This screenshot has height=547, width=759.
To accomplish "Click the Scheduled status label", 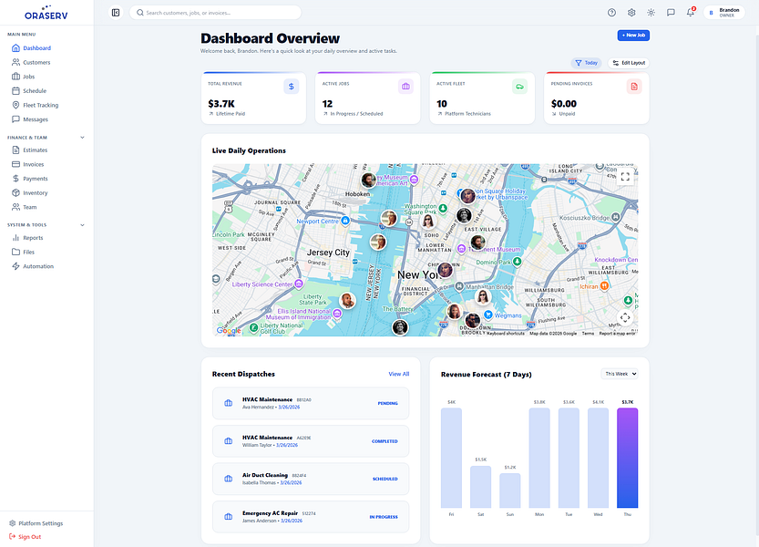I will pos(385,480).
